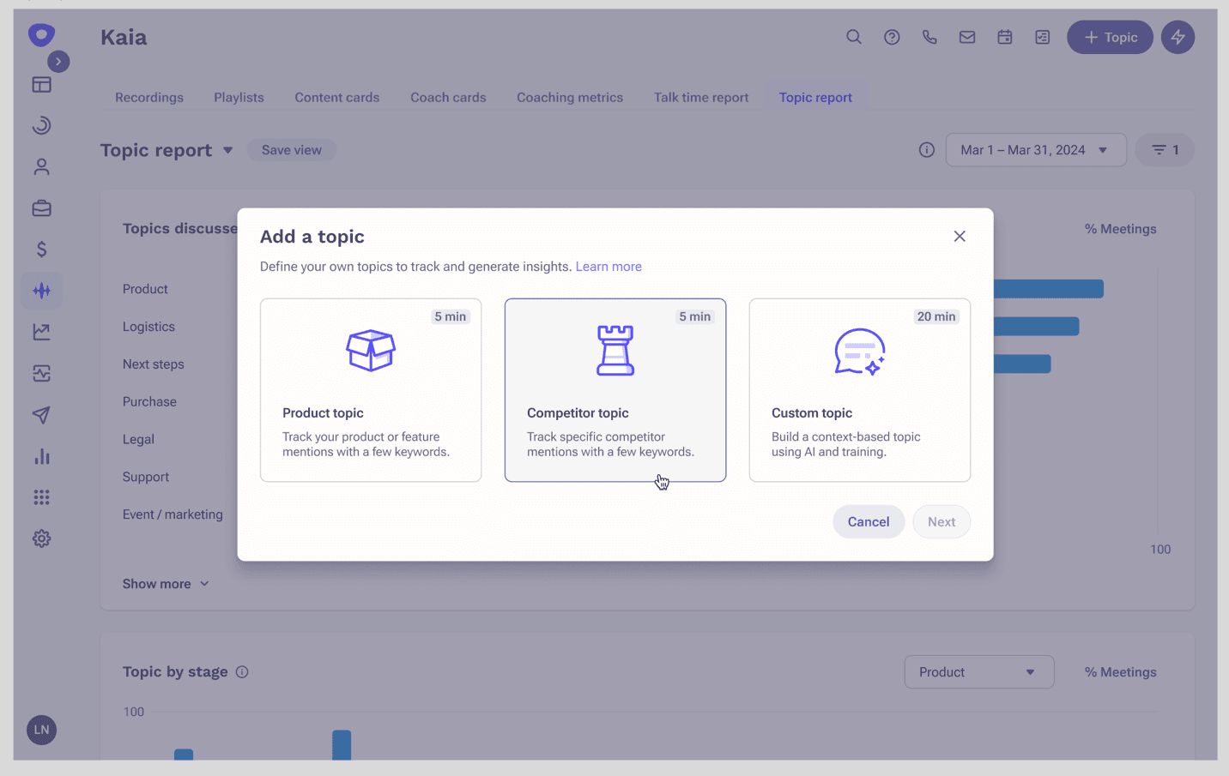Screen dimensions: 1229x776
Task: Switch to the Recordings tab
Action: pyautogui.click(x=149, y=98)
